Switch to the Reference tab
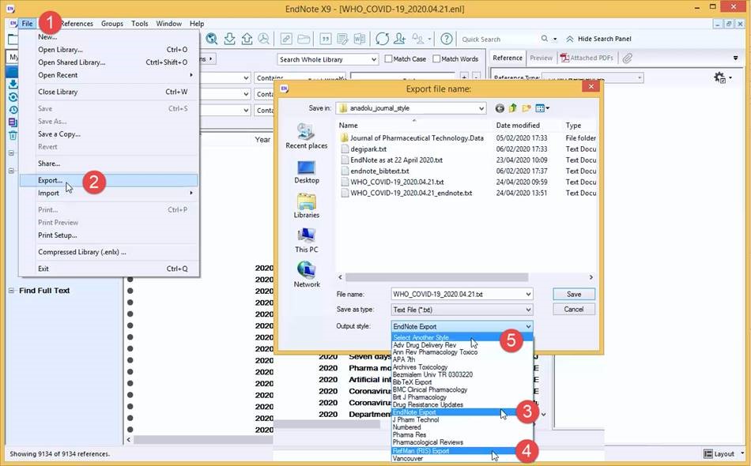 point(508,58)
